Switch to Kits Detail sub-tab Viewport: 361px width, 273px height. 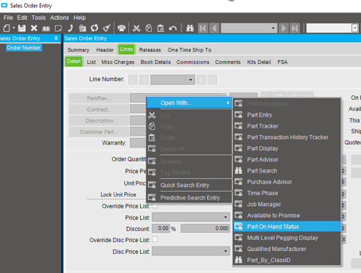click(259, 62)
